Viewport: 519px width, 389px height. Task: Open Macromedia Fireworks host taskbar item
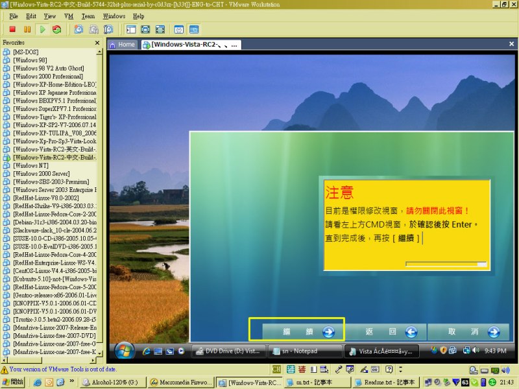181,383
